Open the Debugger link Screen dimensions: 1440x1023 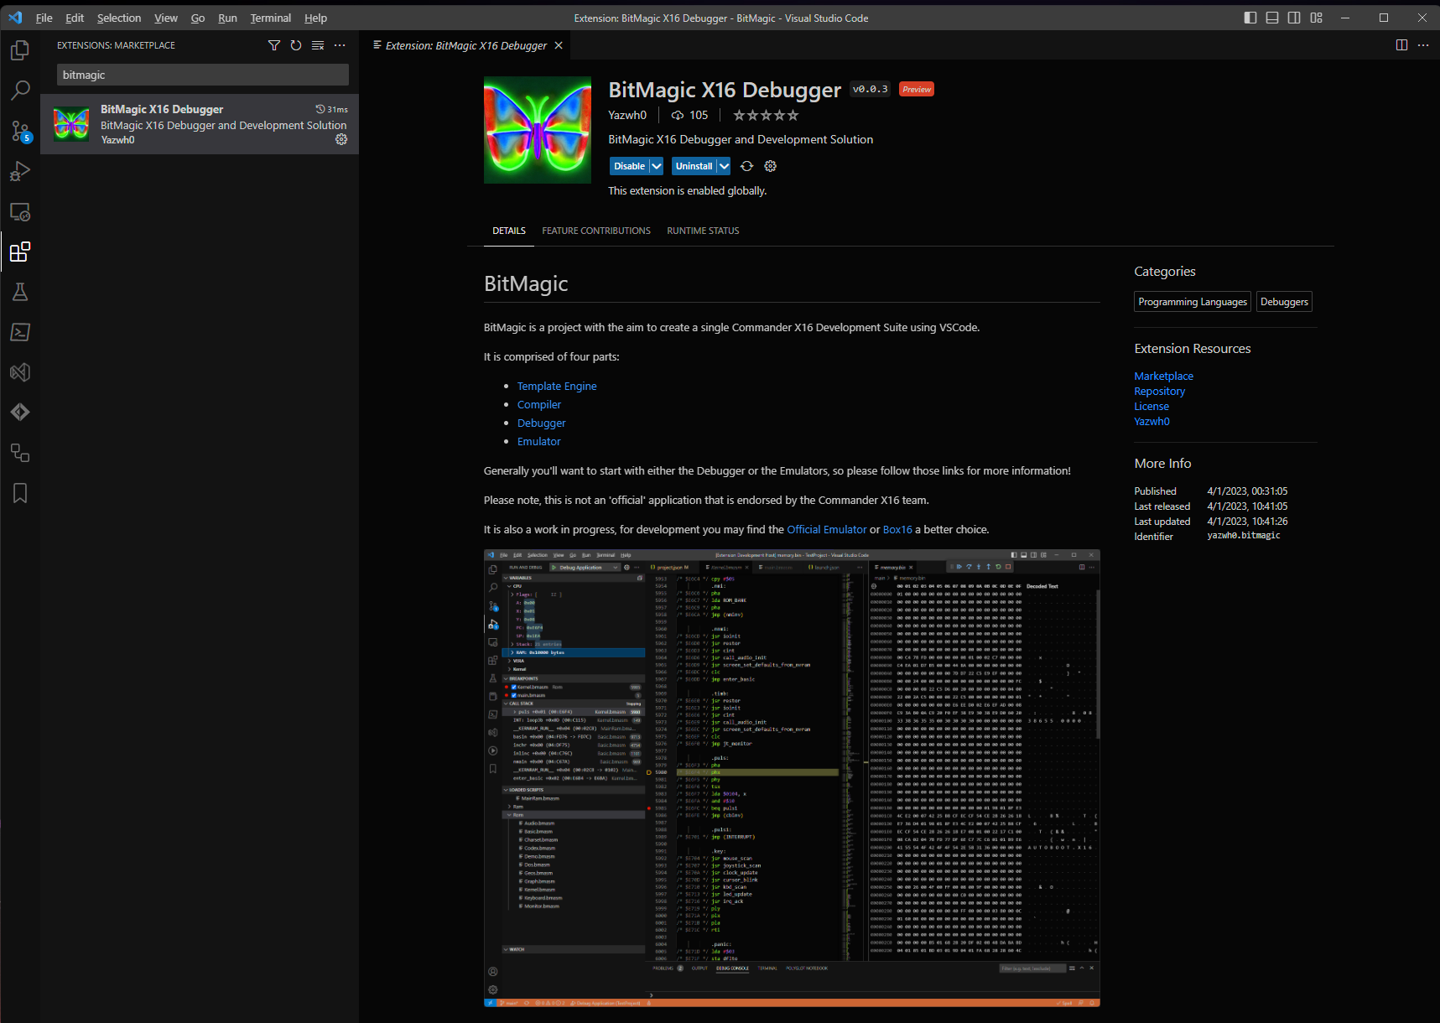click(542, 423)
